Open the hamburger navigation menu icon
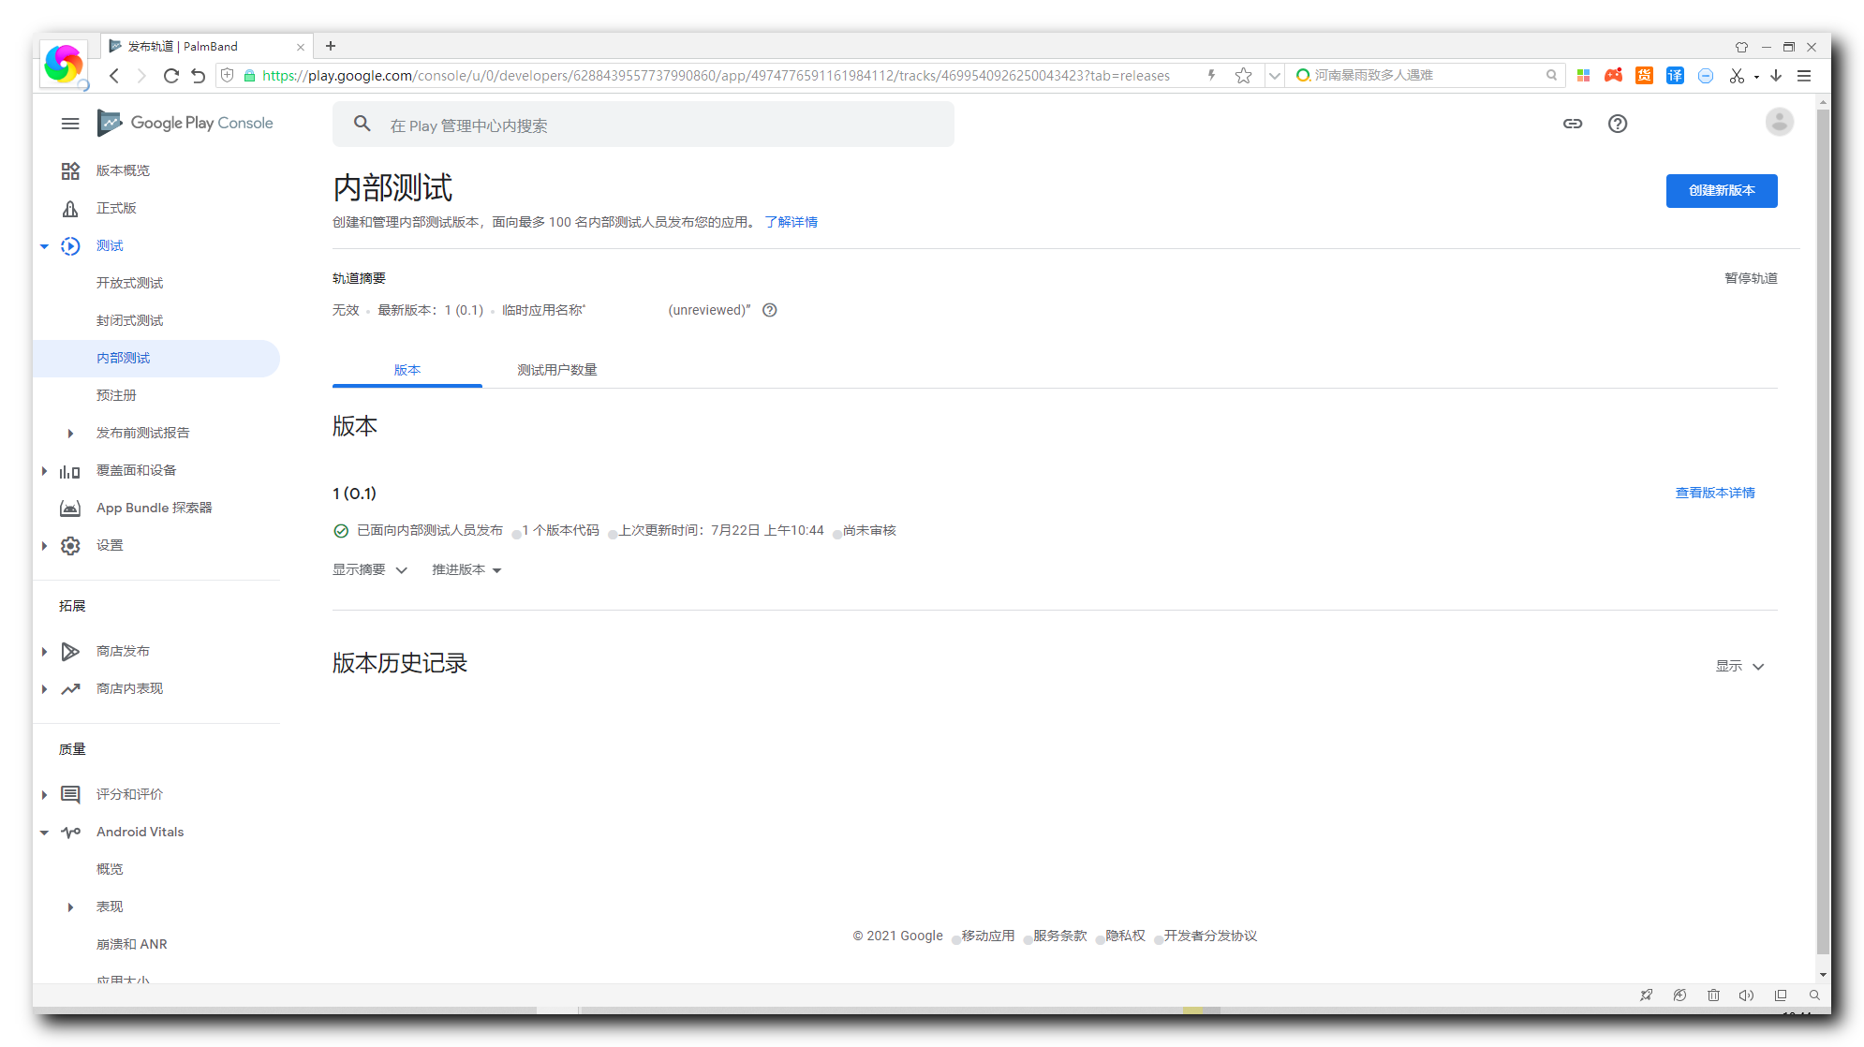1864x1047 pixels. point(70,124)
